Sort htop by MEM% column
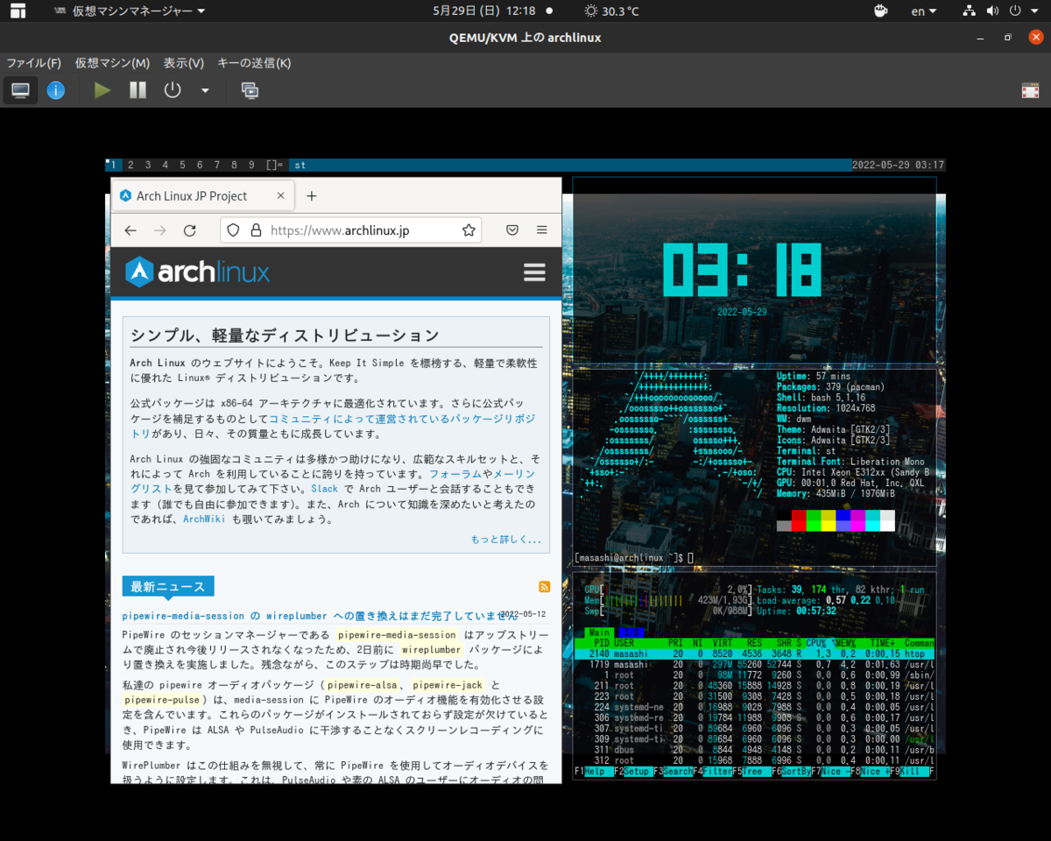The width and height of the screenshot is (1051, 841). (848, 643)
